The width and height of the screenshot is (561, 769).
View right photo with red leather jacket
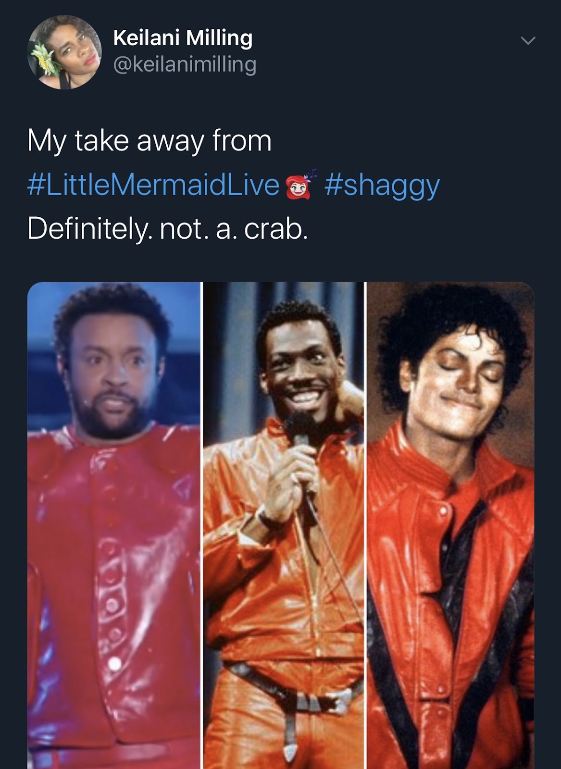pos(450,525)
